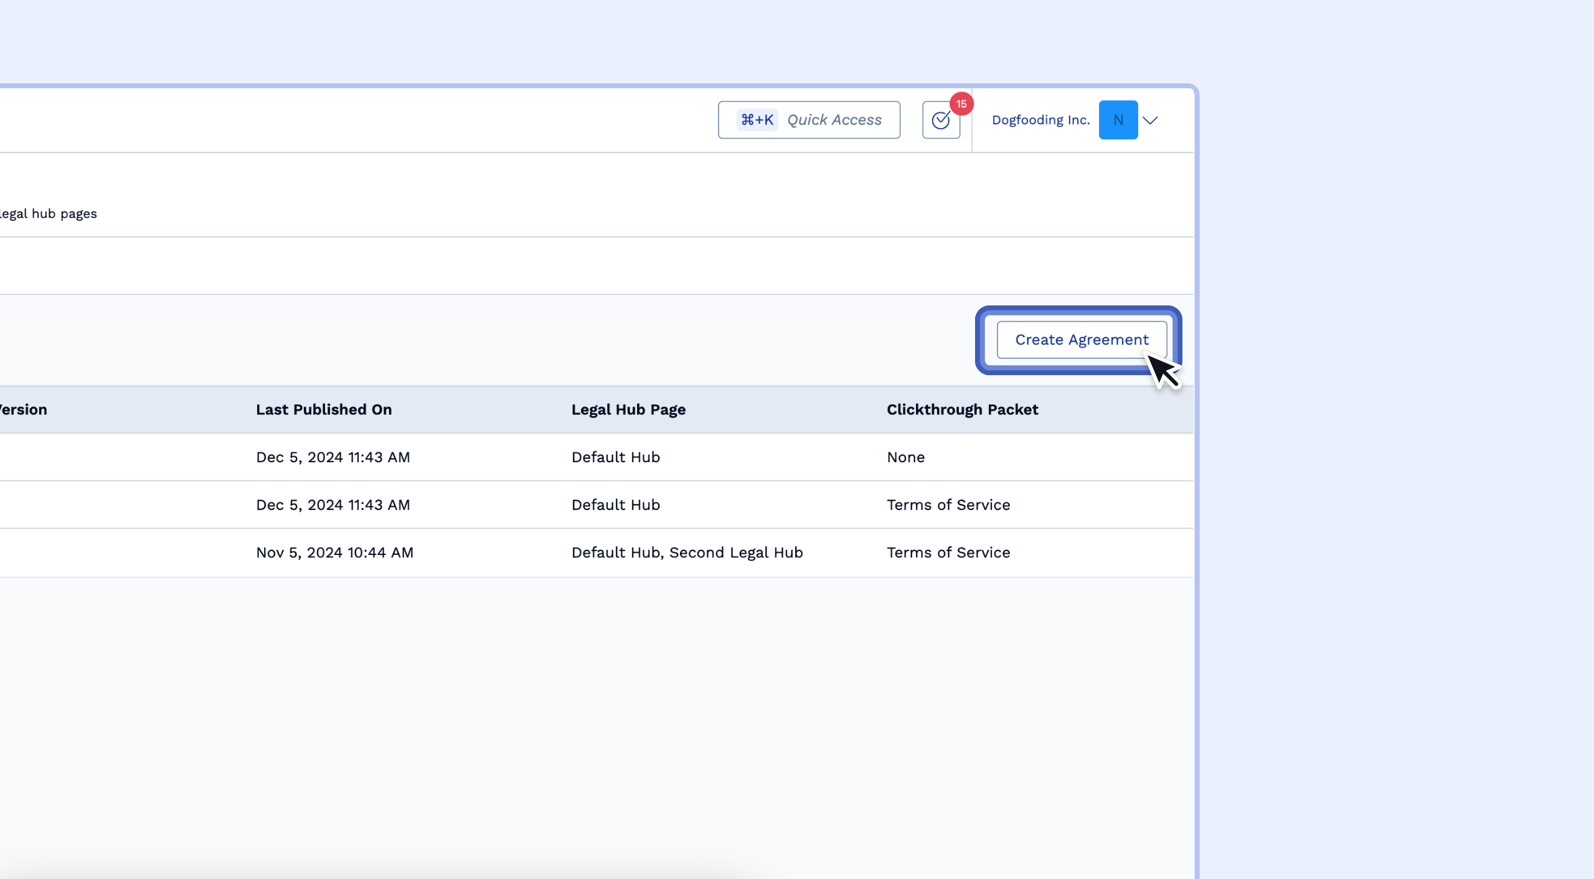
Task: Open the tasks checkmark icon
Action: [940, 121]
